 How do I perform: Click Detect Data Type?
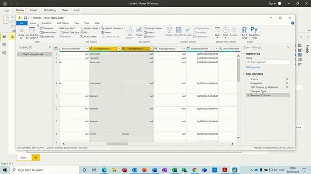pos(69,32)
